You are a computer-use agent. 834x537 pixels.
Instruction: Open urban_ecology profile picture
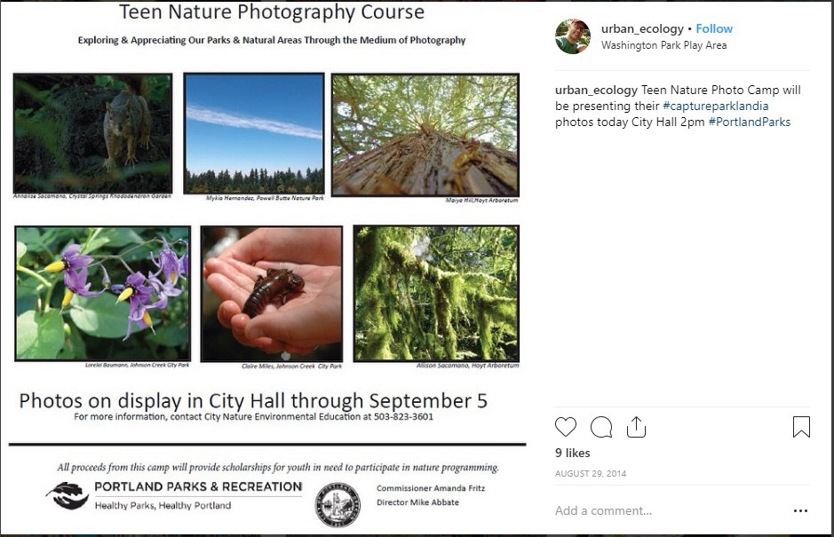click(x=573, y=36)
